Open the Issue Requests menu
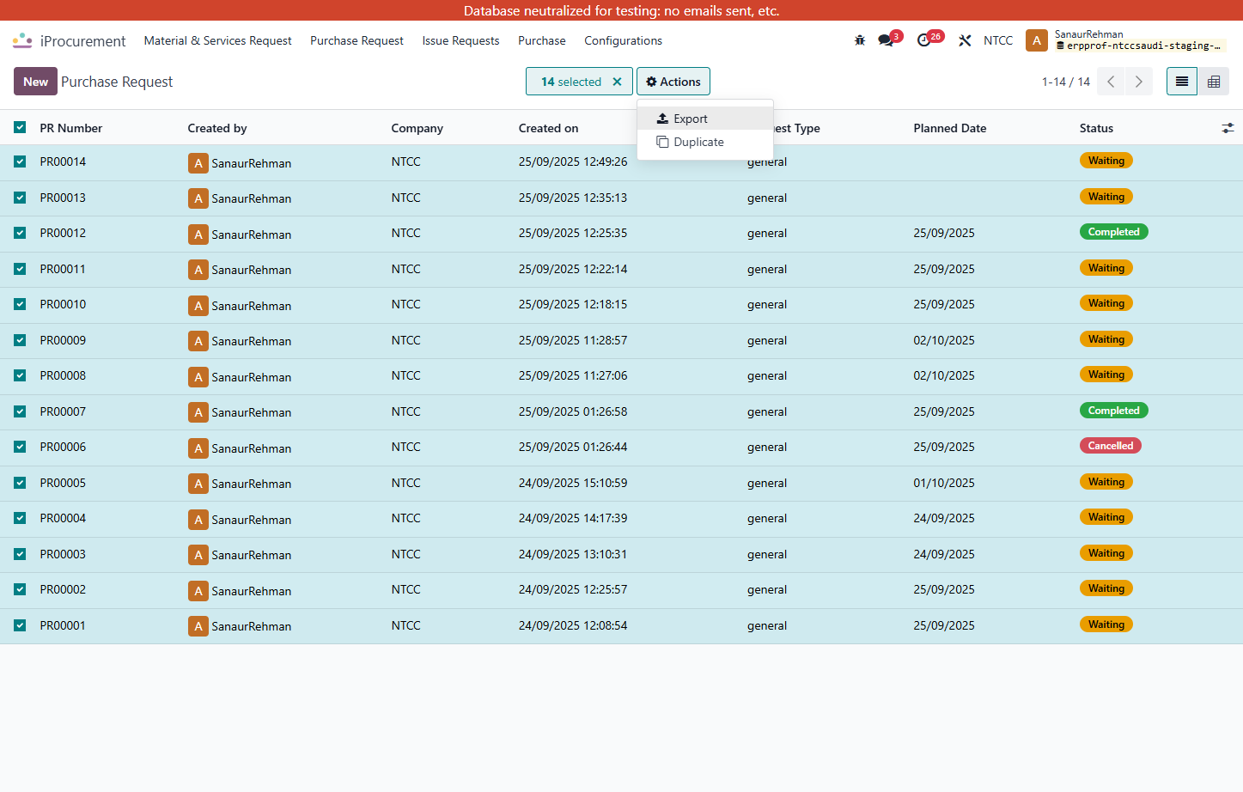The image size is (1243, 792). pos(460,40)
